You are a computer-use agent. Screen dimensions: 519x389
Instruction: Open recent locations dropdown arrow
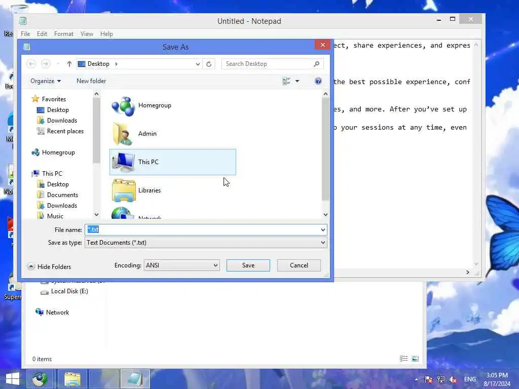tap(58, 64)
